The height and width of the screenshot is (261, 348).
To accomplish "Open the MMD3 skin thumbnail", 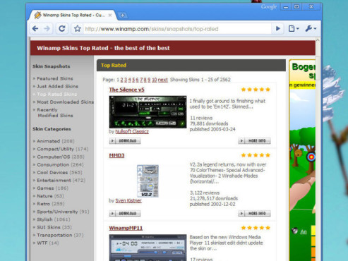I will (x=148, y=181).
